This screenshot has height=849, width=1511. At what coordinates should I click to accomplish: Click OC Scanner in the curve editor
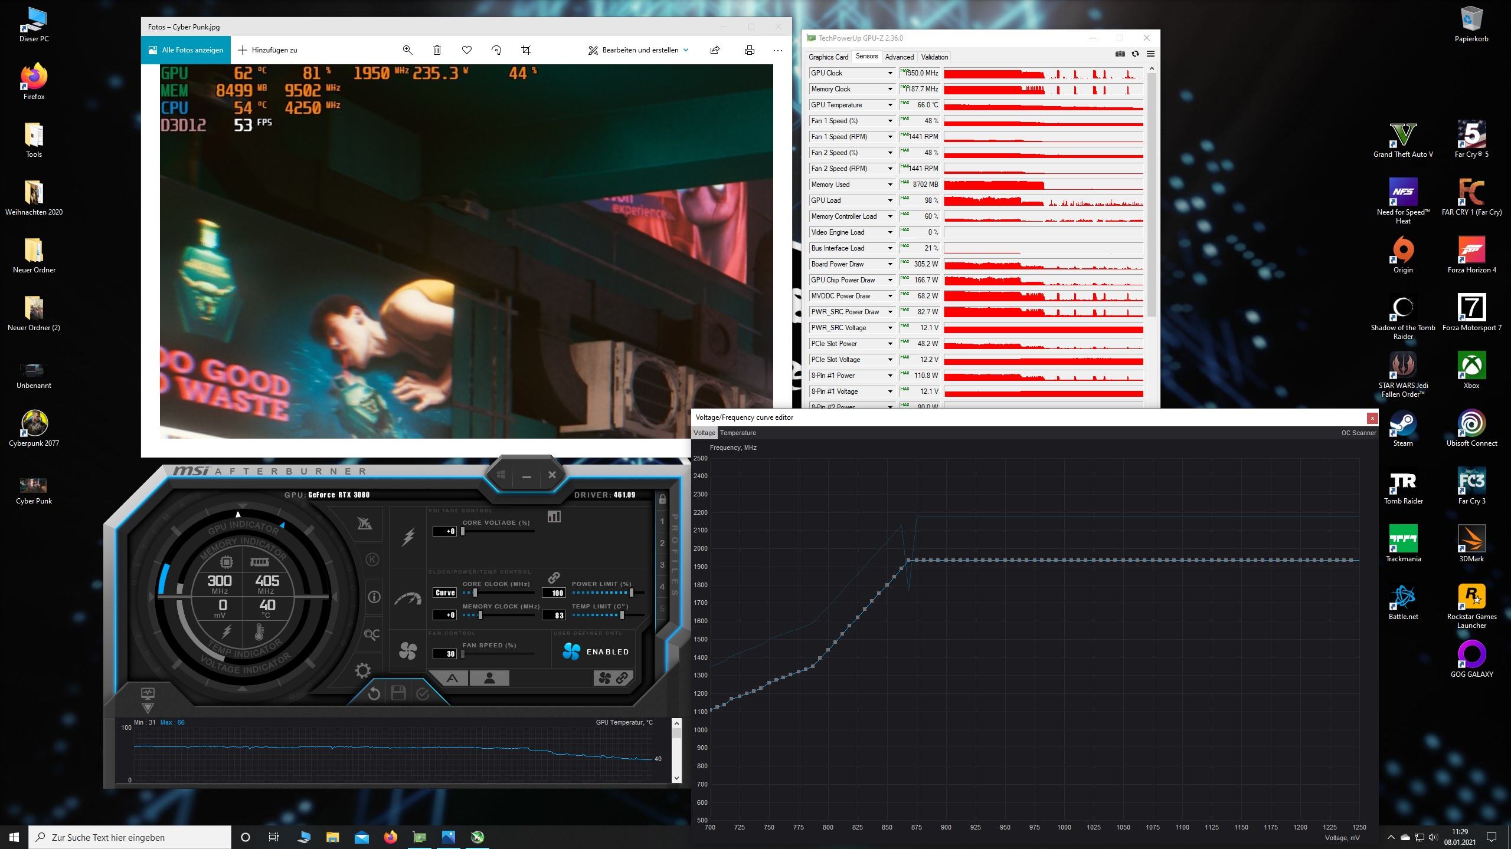coord(1358,433)
